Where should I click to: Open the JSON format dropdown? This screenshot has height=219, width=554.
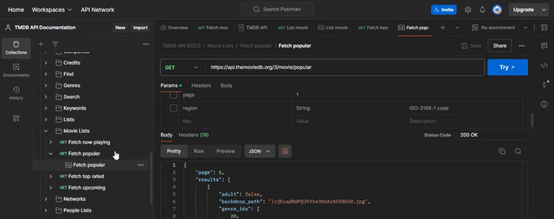260,151
